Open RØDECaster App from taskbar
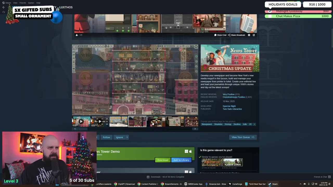 (x=193, y=184)
